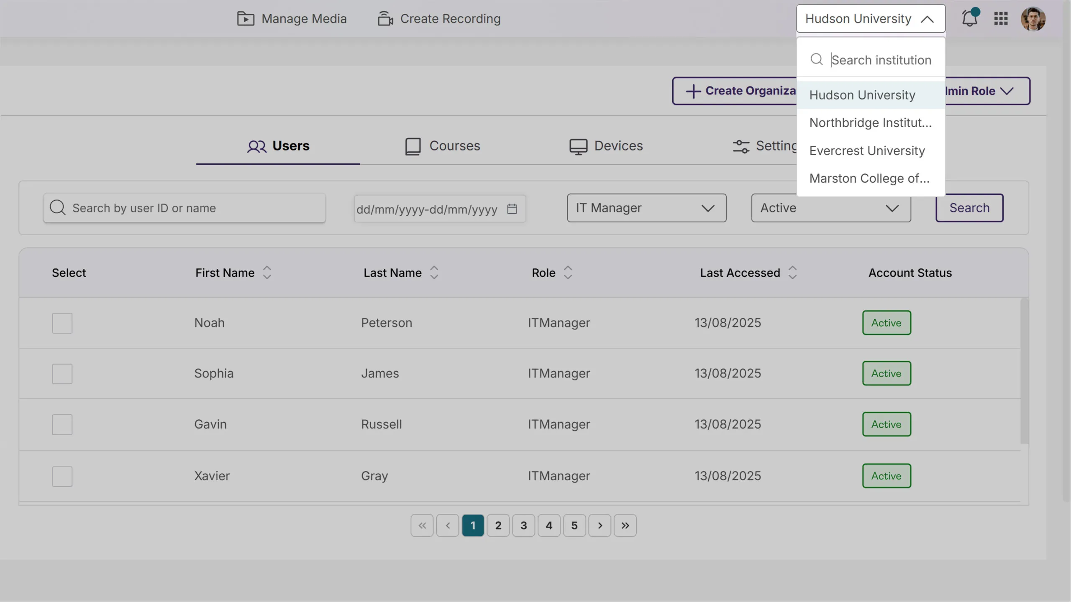This screenshot has height=602, width=1071.
Task: Click the Create Organization button
Action: pos(736,91)
